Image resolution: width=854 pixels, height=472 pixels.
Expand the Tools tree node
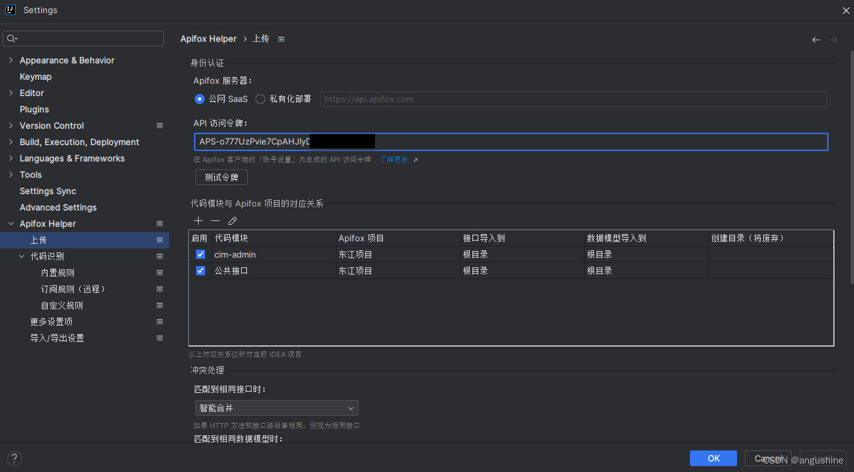click(10, 175)
